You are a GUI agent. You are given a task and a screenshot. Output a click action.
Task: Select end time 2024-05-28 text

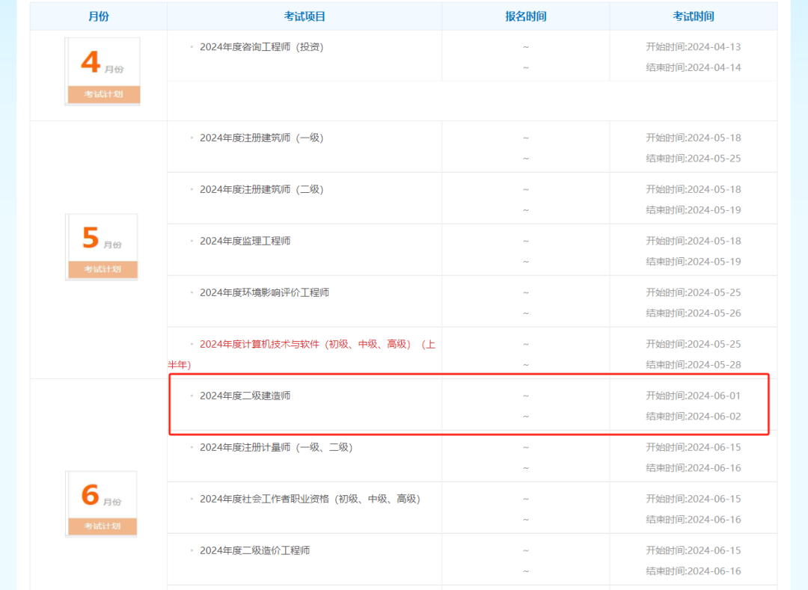point(693,364)
